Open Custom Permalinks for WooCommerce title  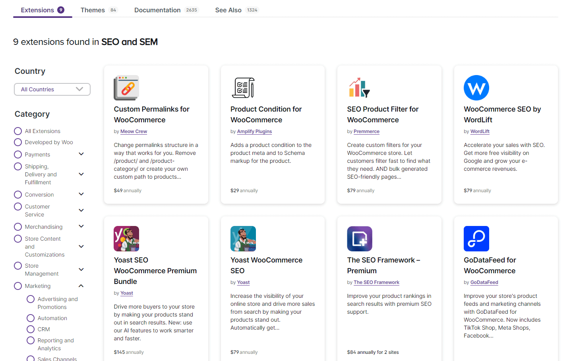pos(151,114)
